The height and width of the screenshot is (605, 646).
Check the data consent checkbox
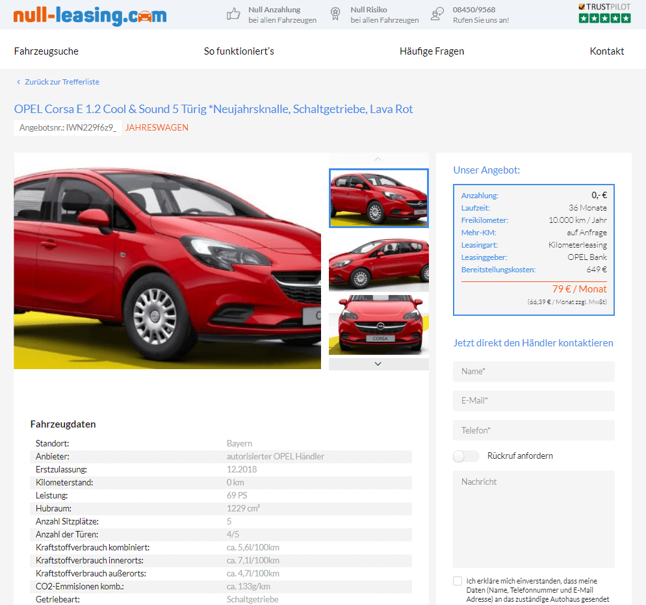[x=458, y=581]
